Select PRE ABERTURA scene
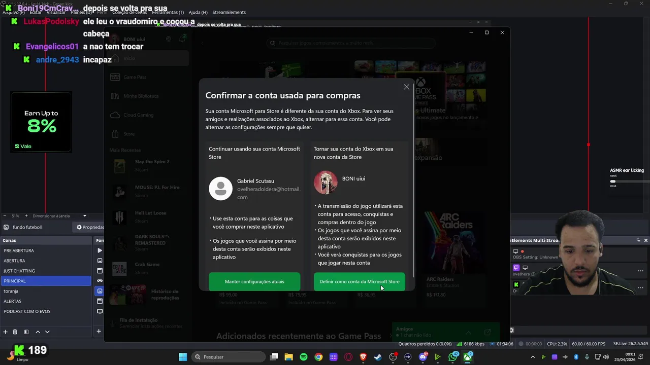 pos(46,250)
